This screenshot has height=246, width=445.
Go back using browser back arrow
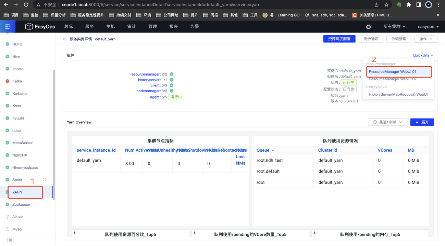(6, 5)
